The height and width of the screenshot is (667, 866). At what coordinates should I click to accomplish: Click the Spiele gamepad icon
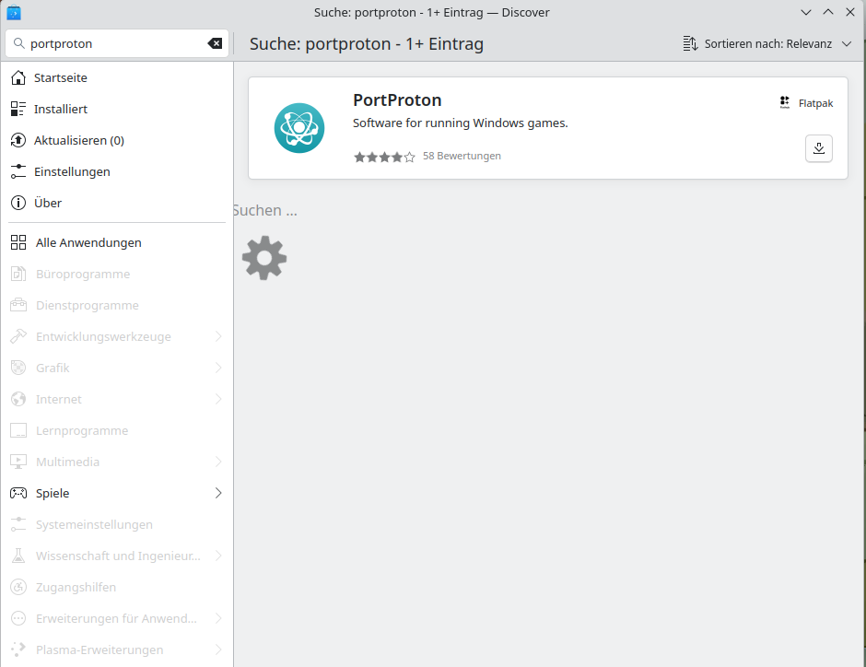18,493
